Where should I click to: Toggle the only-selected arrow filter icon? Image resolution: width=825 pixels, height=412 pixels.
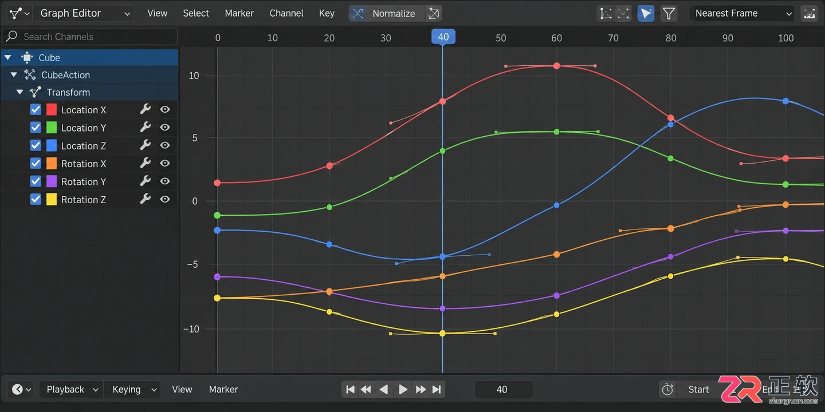coord(646,13)
